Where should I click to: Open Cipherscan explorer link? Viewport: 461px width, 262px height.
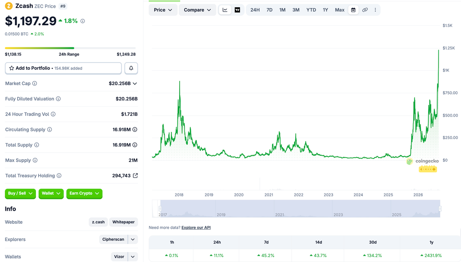pos(113,239)
